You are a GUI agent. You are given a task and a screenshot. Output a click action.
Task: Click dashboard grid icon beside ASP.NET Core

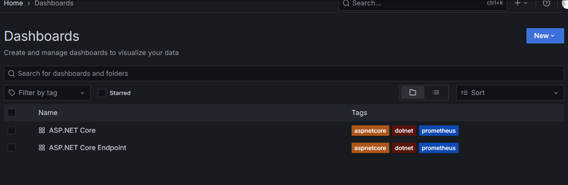42,130
